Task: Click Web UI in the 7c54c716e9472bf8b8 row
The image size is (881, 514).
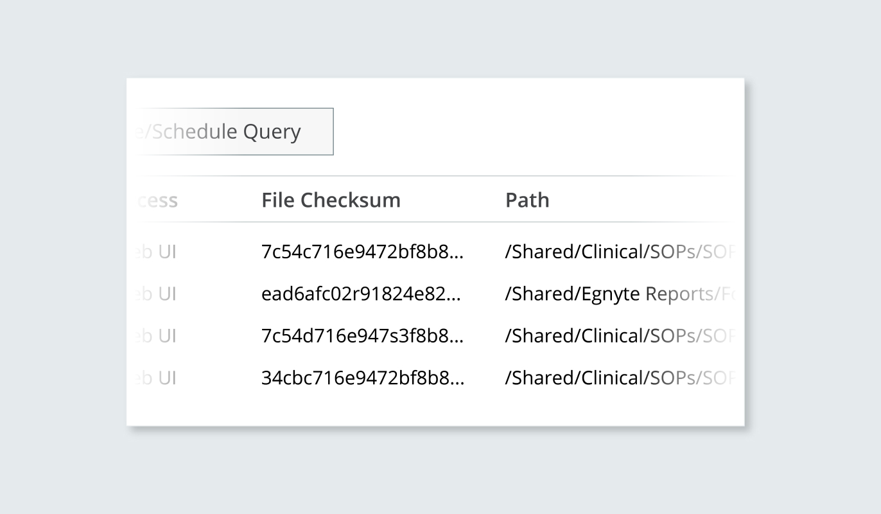Action: (156, 252)
